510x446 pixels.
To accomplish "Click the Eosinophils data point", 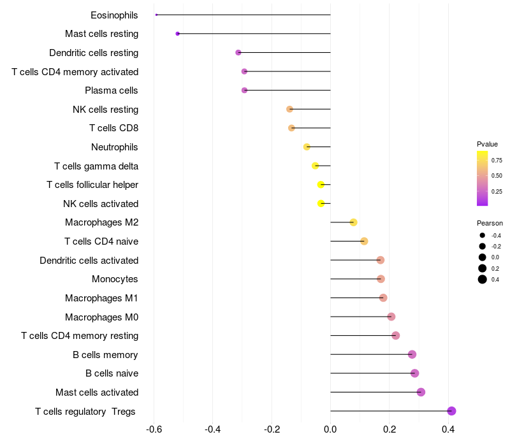I will (156, 15).
